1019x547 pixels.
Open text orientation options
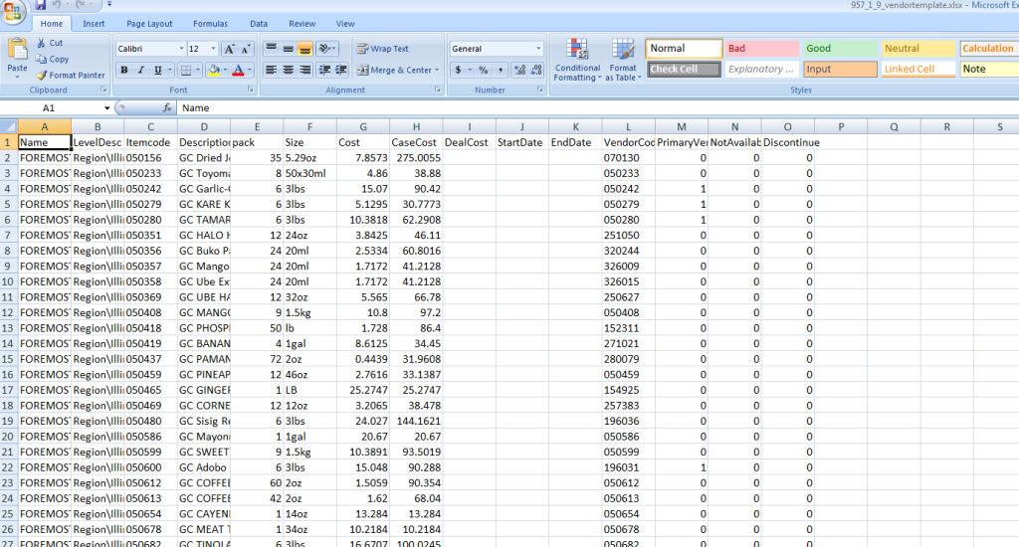click(326, 49)
